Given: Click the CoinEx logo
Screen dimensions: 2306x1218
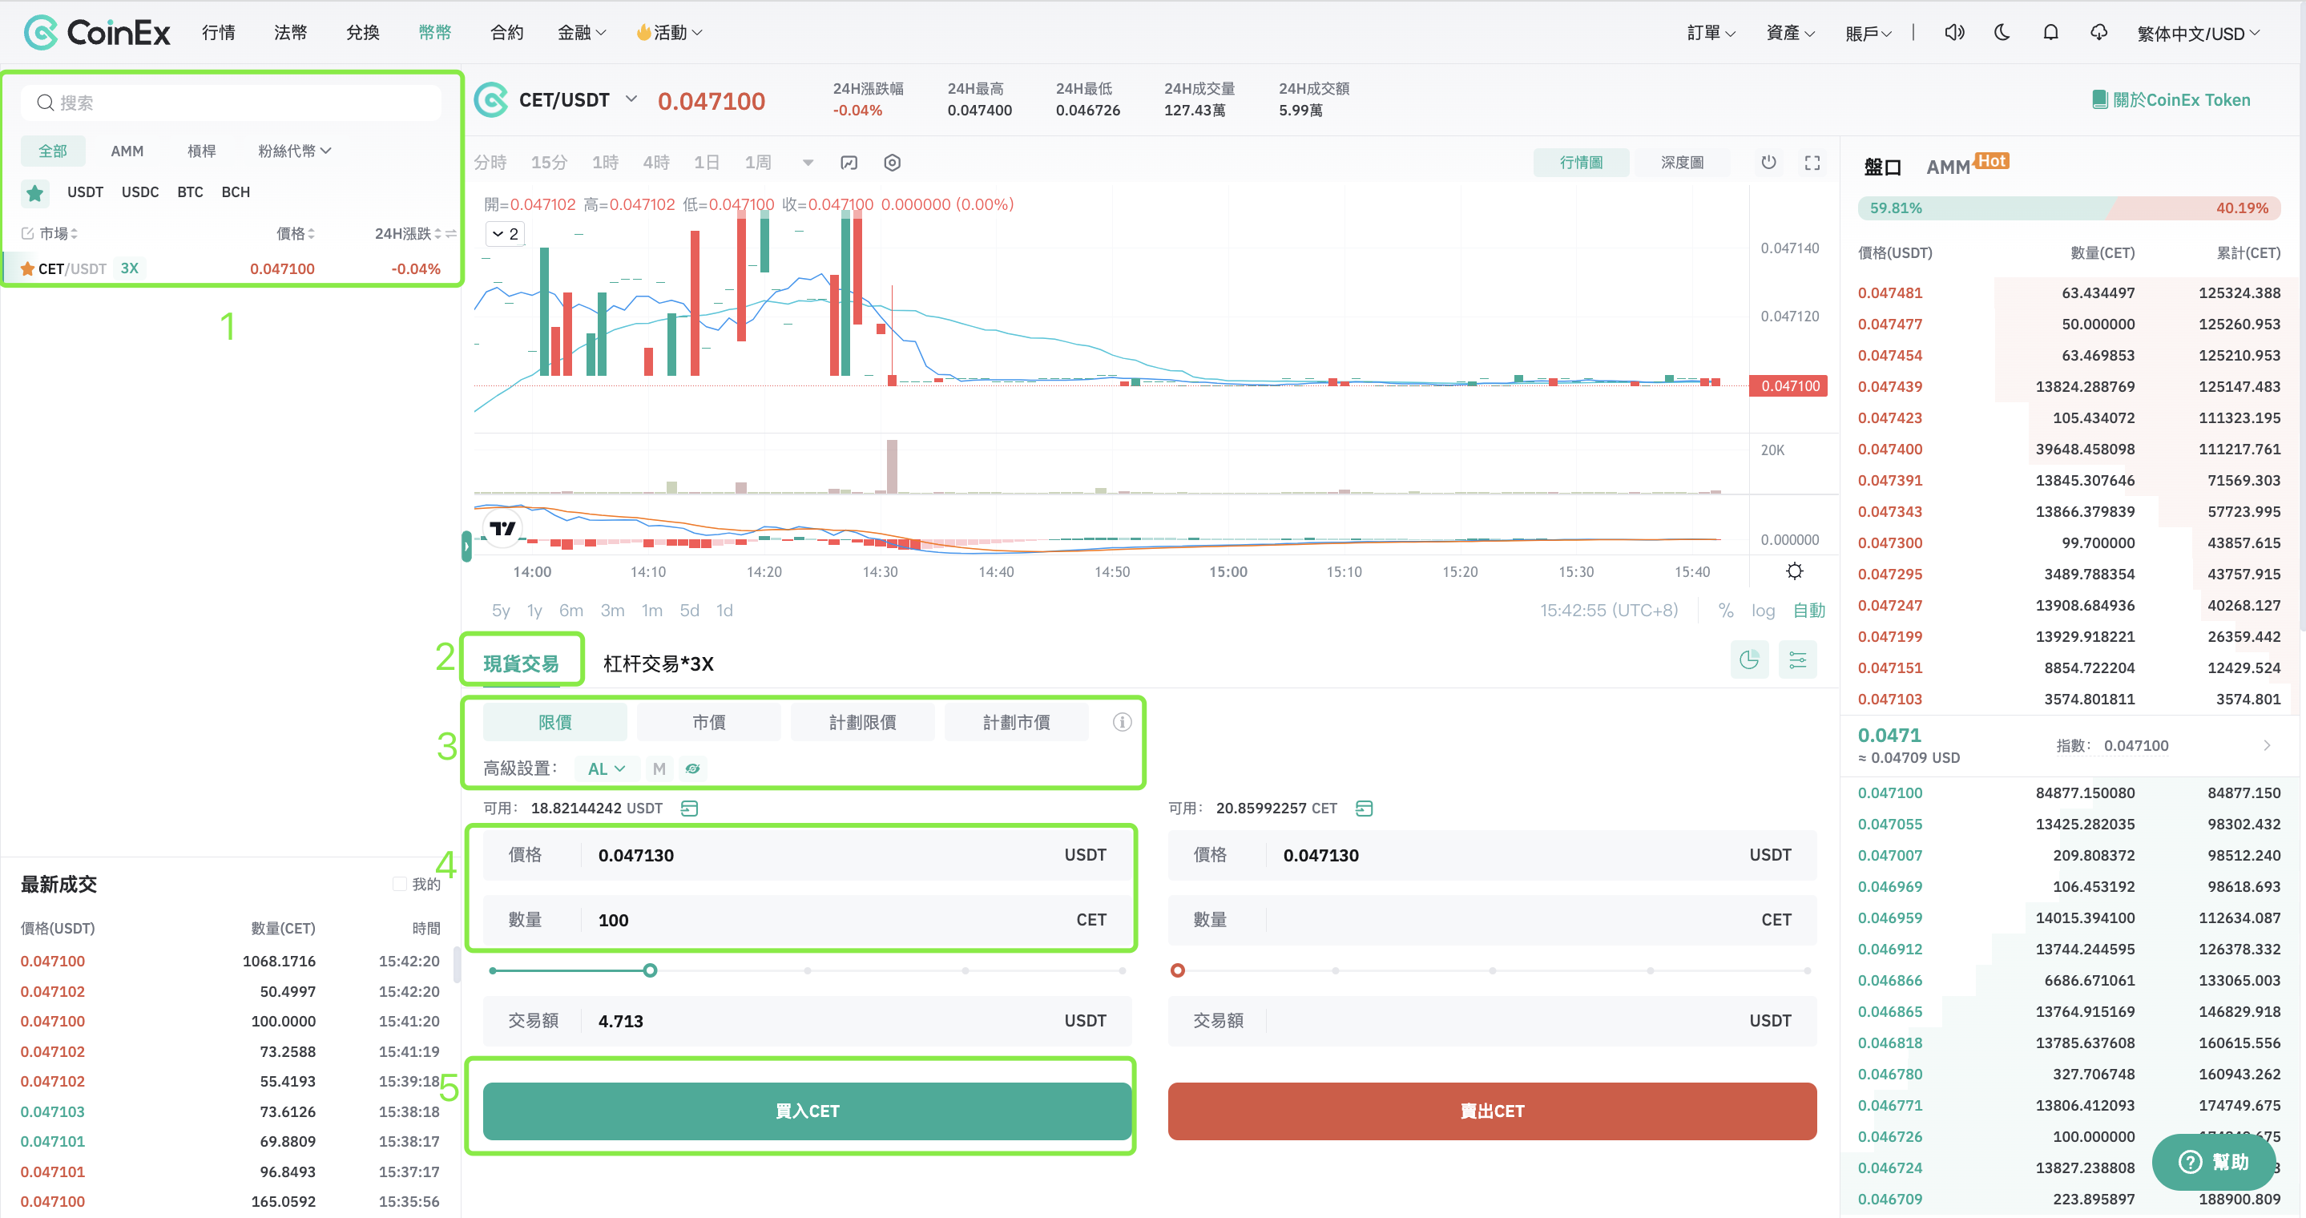Looking at the screenshot, I should point(97,32).
